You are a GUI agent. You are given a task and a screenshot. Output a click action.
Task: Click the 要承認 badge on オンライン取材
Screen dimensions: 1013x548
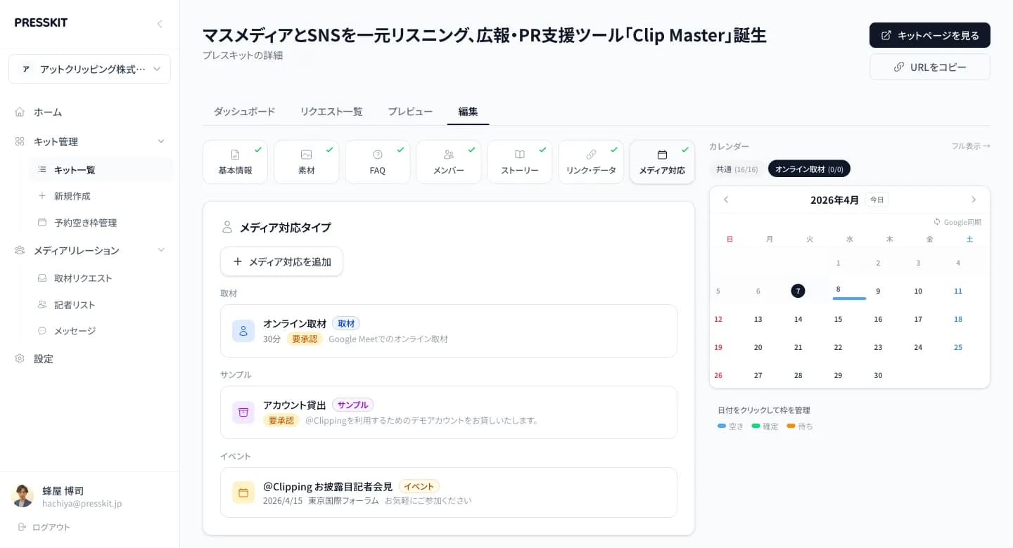305,339
